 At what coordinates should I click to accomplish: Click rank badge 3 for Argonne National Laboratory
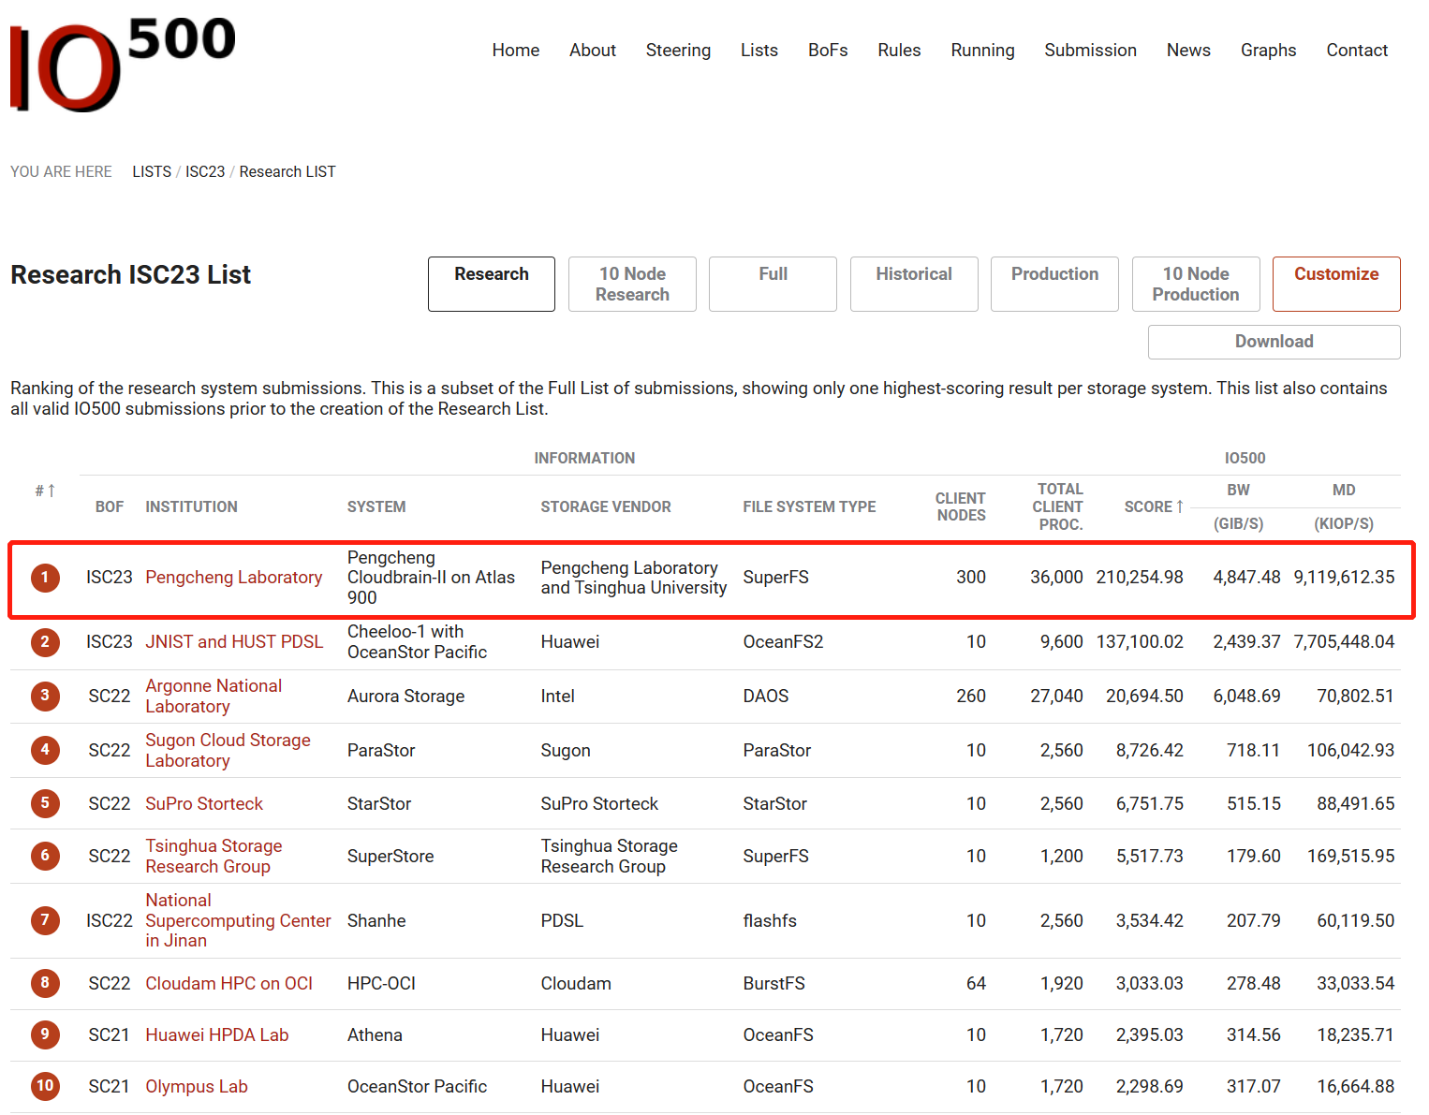[x=45, y=696]
